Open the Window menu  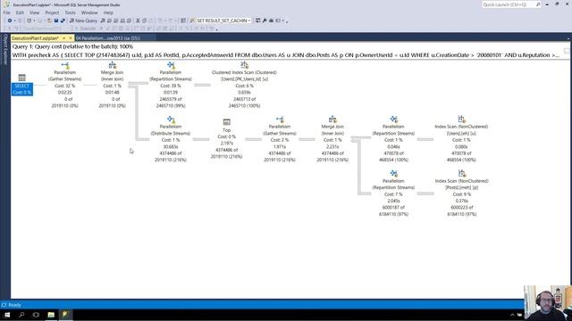[89, 12]
